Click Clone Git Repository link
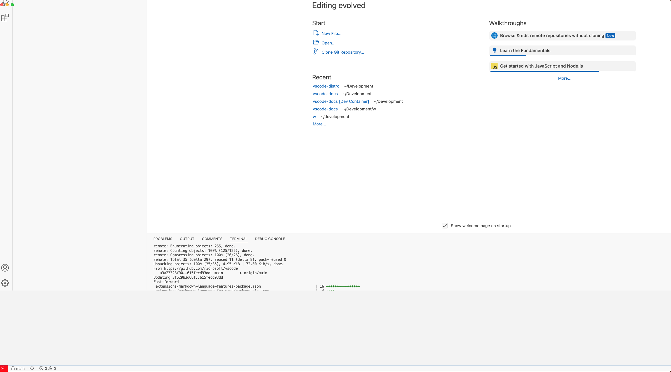Viewport: 671px width, 372px height. (343, 52)
